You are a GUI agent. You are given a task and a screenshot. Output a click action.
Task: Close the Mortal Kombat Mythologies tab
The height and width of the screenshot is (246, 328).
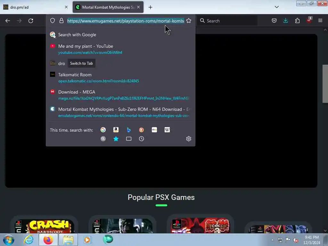(138, 7)
